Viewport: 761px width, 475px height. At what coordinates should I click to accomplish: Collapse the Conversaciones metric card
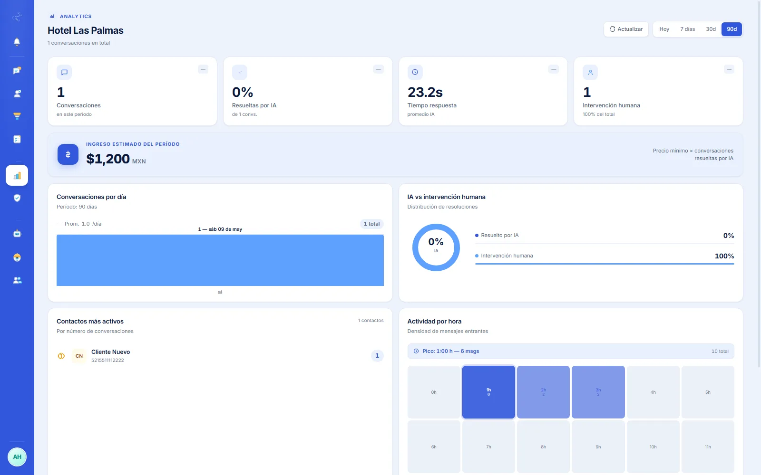pos(203,69)
